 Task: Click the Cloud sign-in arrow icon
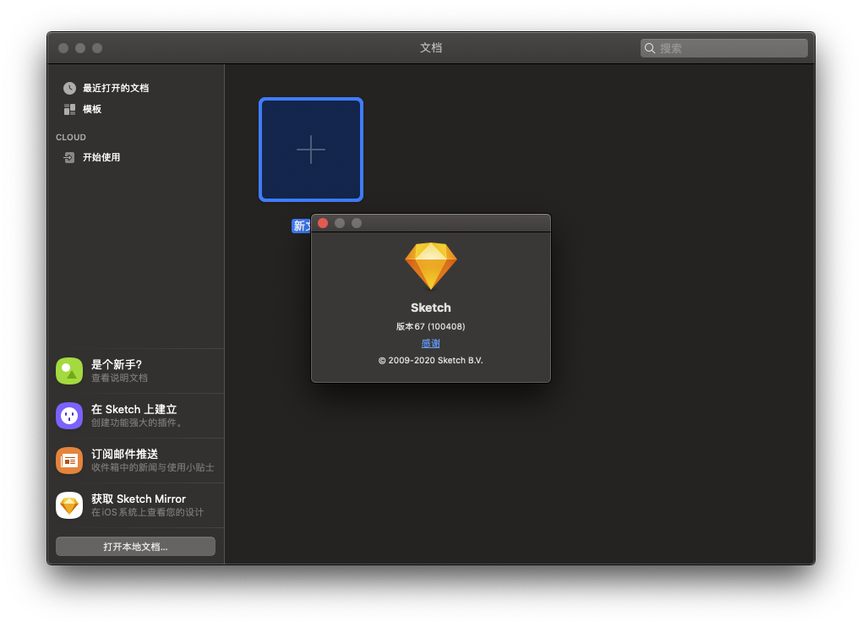(69, 158)
